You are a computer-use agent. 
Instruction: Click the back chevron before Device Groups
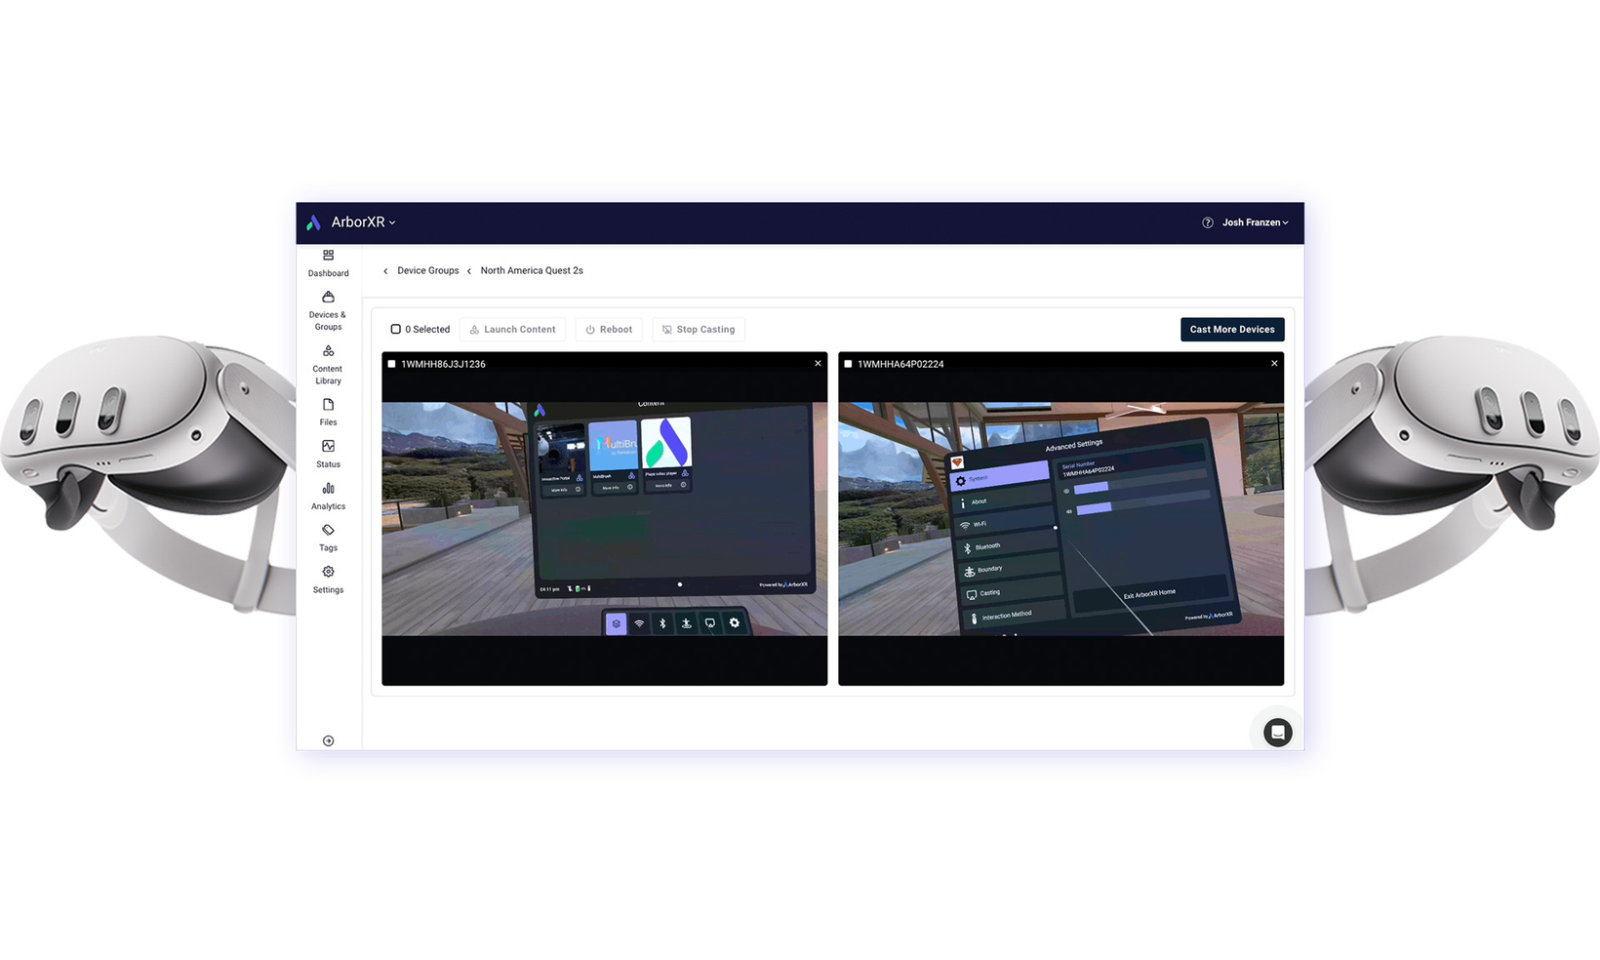[x=385, y=271]
